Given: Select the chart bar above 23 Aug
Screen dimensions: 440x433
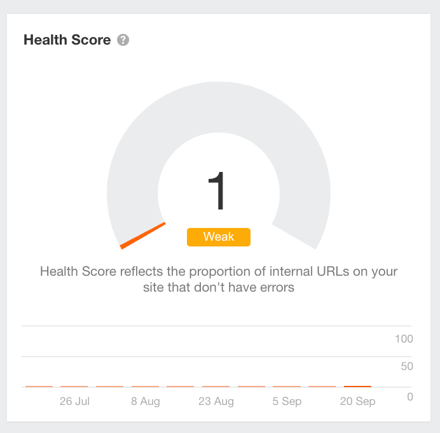Looking at the screenshot, I should tap(216, 387).
